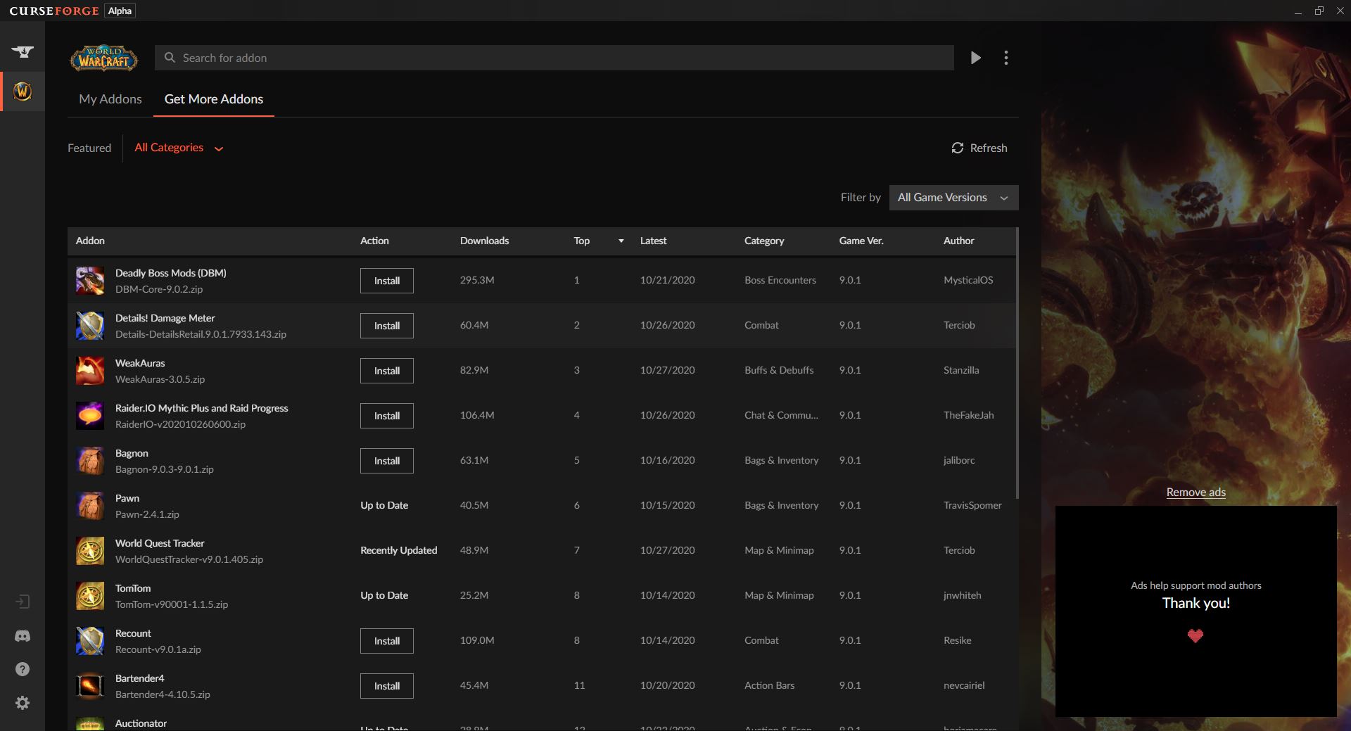Select the World of Warcraft sidebar icon
Image resolution: width=1351 pixels, height=731 pixels.
point(23,91)
